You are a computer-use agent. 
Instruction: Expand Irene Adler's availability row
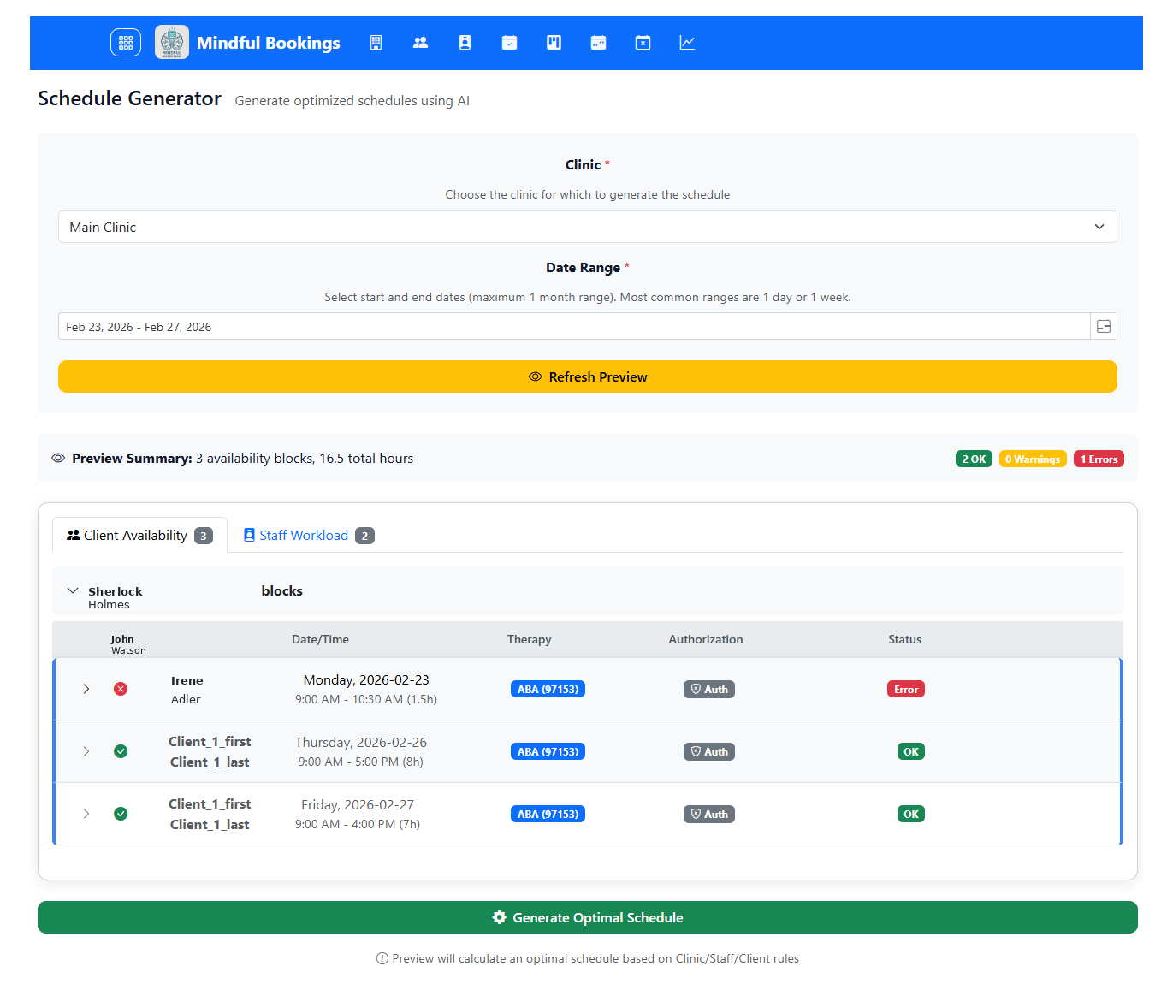pyautogui.click(x=86, y=688)
